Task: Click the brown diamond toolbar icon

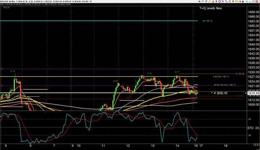Action: point(233,1)
